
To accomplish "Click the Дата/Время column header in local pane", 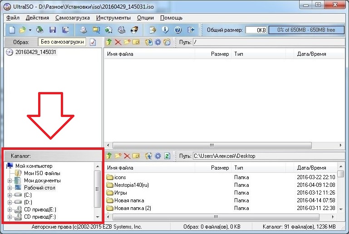I will coord(311,168).
